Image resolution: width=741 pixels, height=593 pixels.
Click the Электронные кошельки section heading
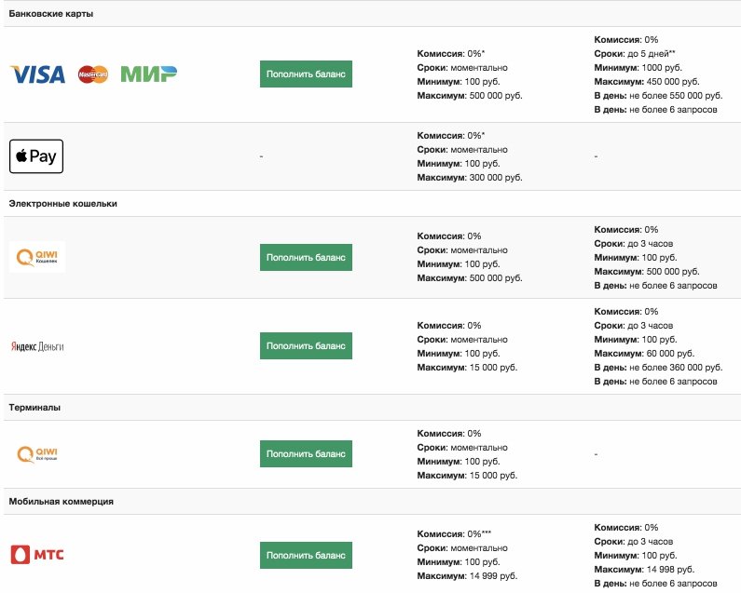62,204
